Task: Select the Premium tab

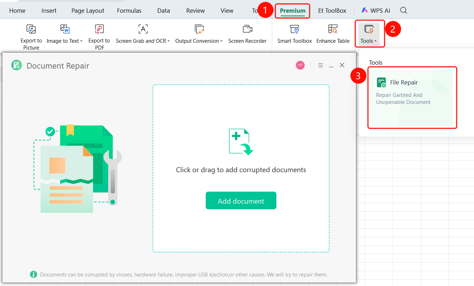Action: pyautogui.click(x=293, y=11)
